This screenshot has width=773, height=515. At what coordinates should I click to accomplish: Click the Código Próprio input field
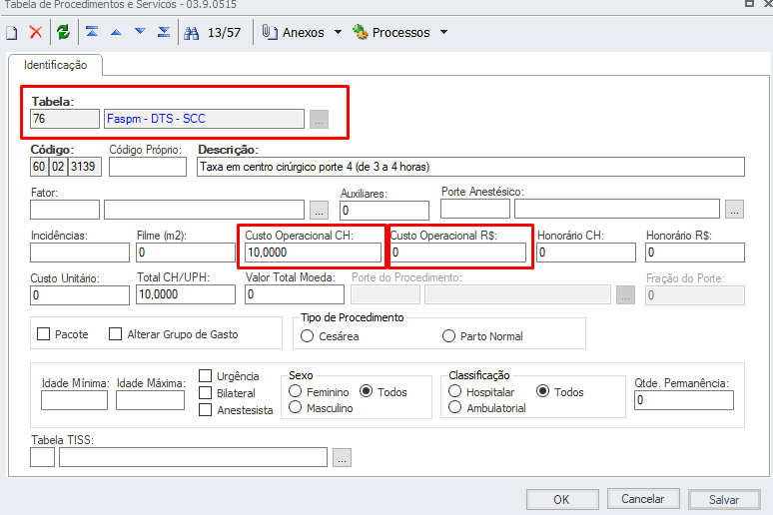tap(148, 167)
